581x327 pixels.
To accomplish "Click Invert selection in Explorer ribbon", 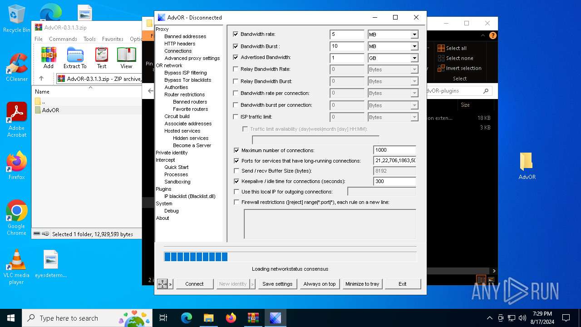I will pos(459,68).
